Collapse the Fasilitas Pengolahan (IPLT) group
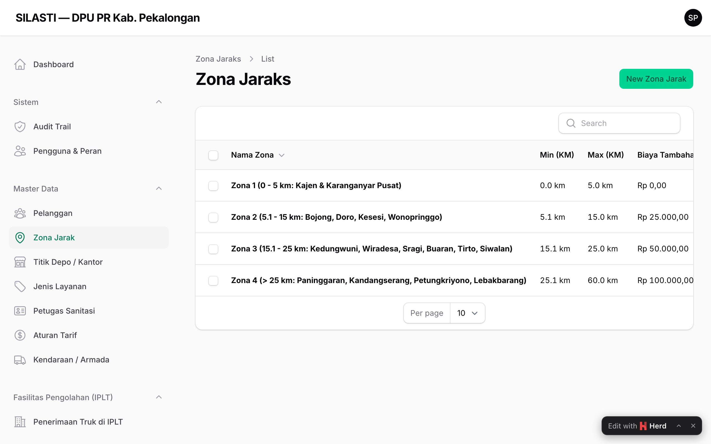Viewport: 711px width, 444px height. pyautogui.click(x=159, y=397)
